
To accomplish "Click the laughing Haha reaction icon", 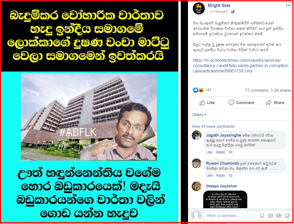I will [201, 90].
